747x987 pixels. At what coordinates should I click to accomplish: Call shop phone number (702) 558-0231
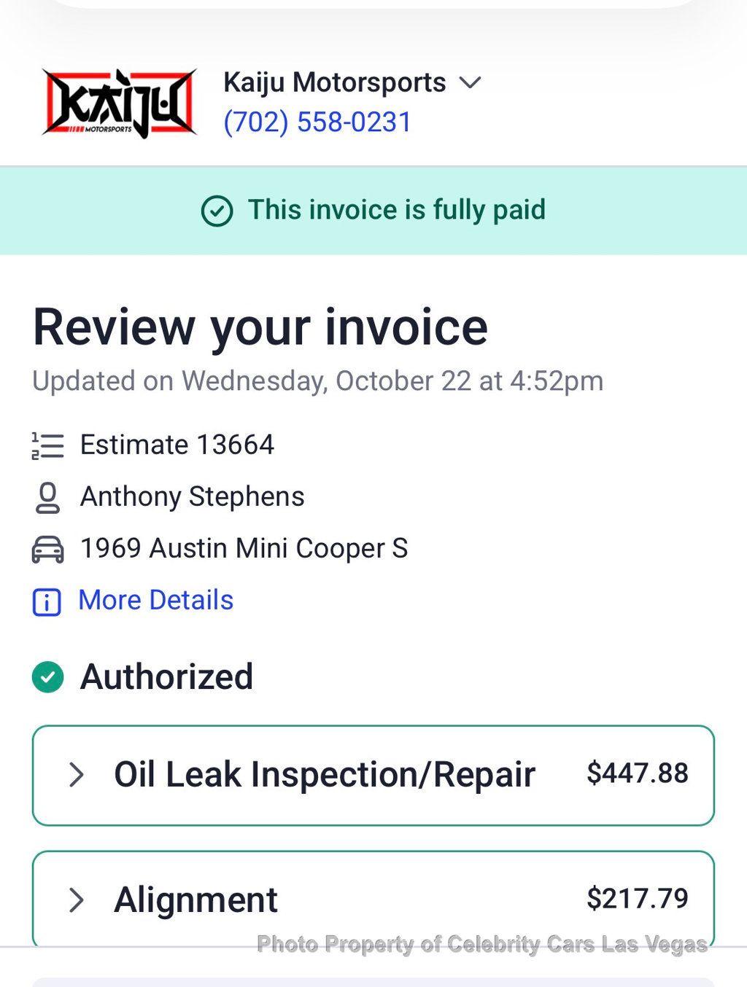coord(317,122)
